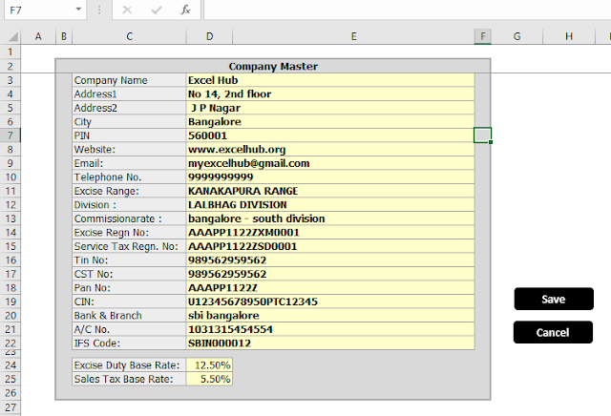Click the 'Telephone No.' label cell
The height and width of the screenshot is (416, 611).
tap(129, 177)
